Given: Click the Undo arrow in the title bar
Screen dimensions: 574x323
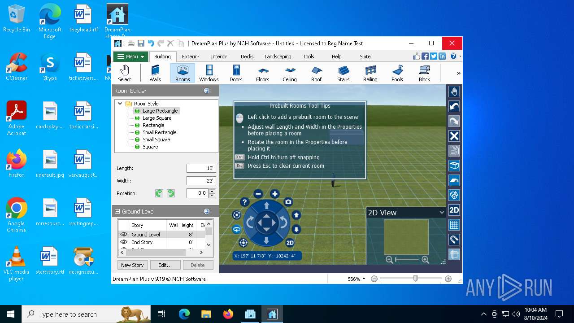Looking at the screenshot, I should [151, 44].
